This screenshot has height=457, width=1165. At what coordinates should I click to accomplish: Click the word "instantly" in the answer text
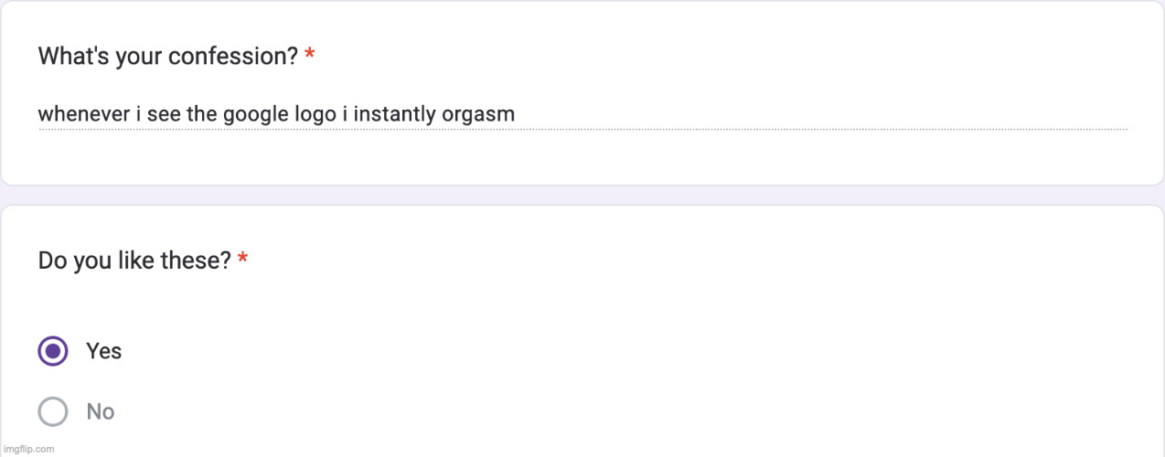[394, 114]
